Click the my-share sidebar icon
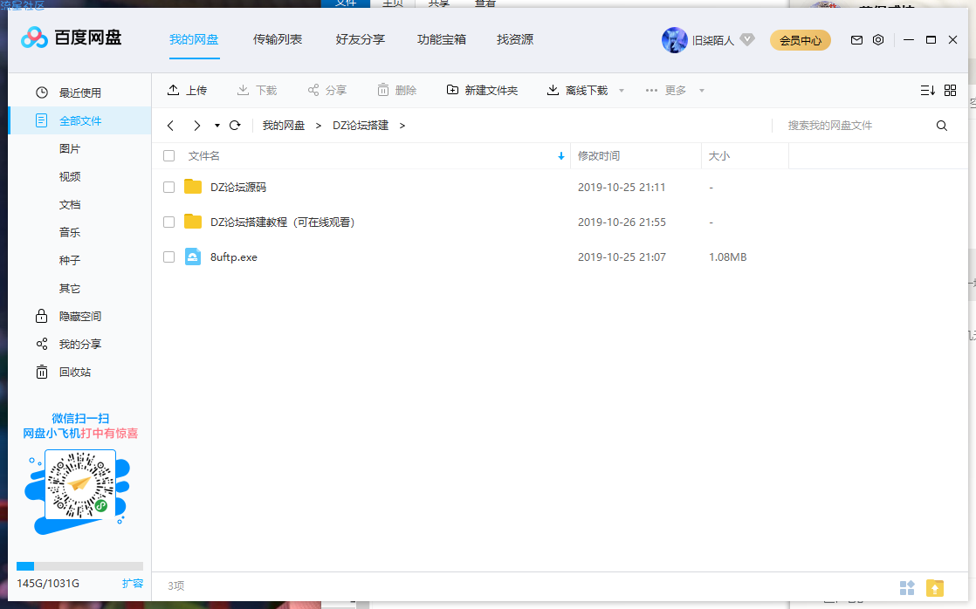Viewport: 976px width, 609px height. coord(42,344)
